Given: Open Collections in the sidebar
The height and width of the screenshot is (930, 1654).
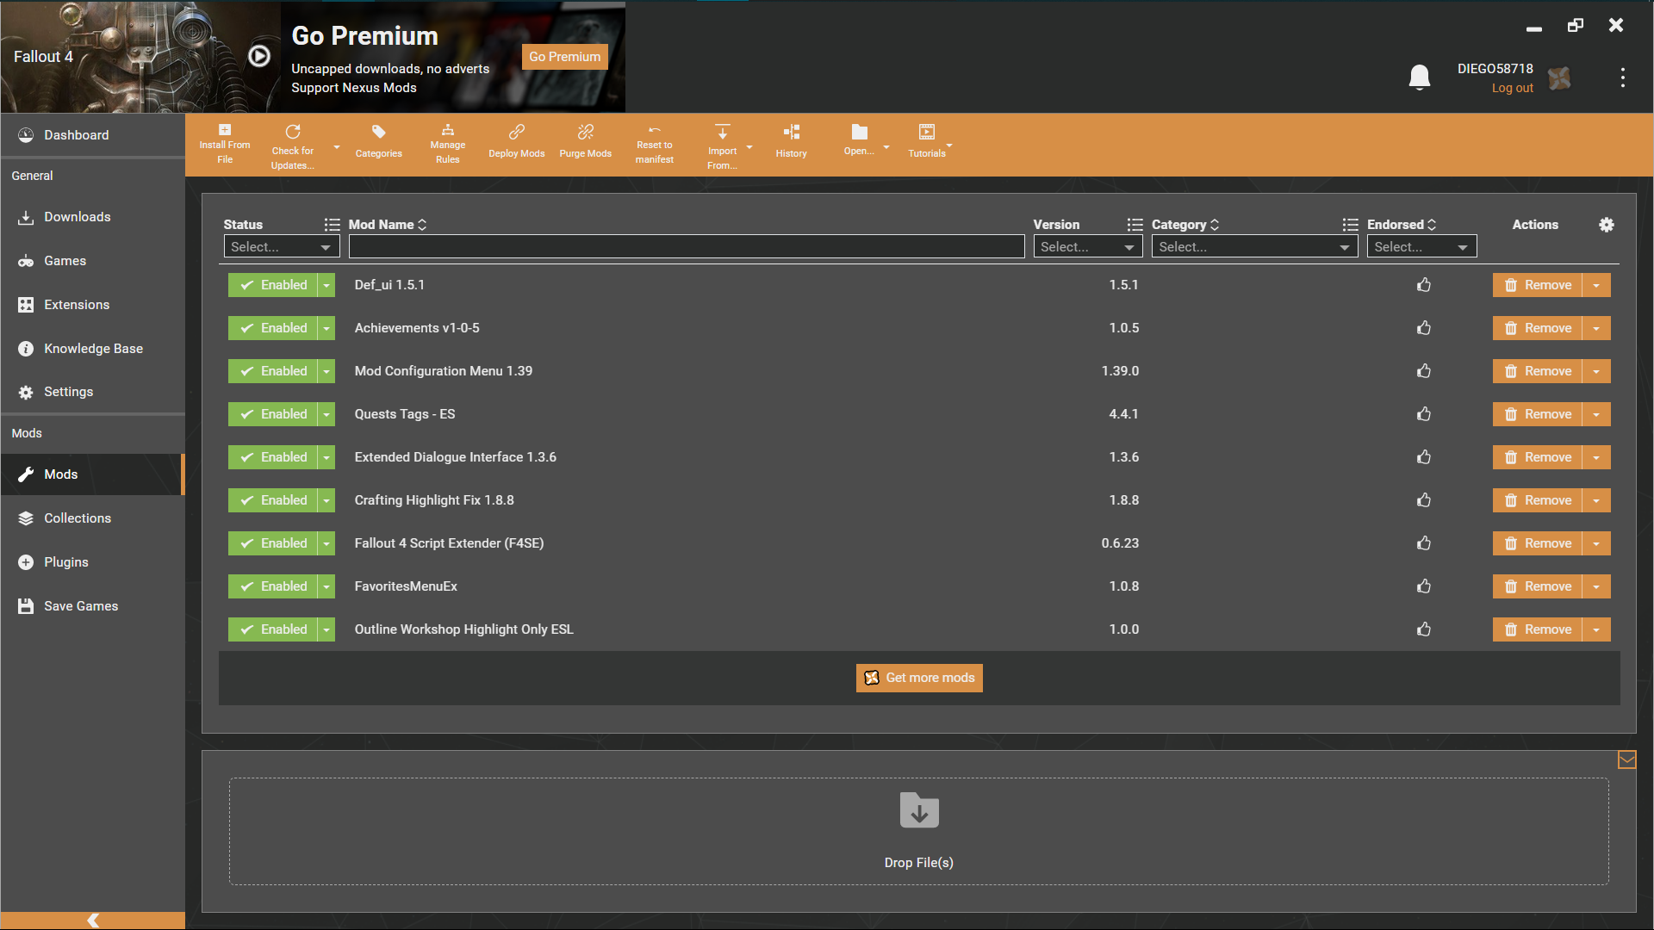Looking at the screenshot, I should (78, 518).
